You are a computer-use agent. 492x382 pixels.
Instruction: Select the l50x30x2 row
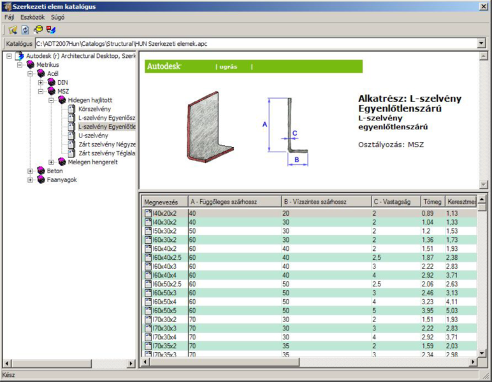click(309, 231)
